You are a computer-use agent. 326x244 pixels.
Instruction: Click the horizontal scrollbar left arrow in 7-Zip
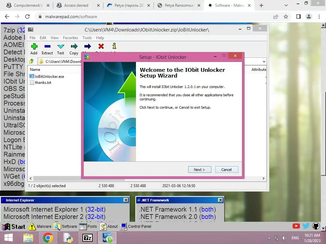[x=31, y=178]
